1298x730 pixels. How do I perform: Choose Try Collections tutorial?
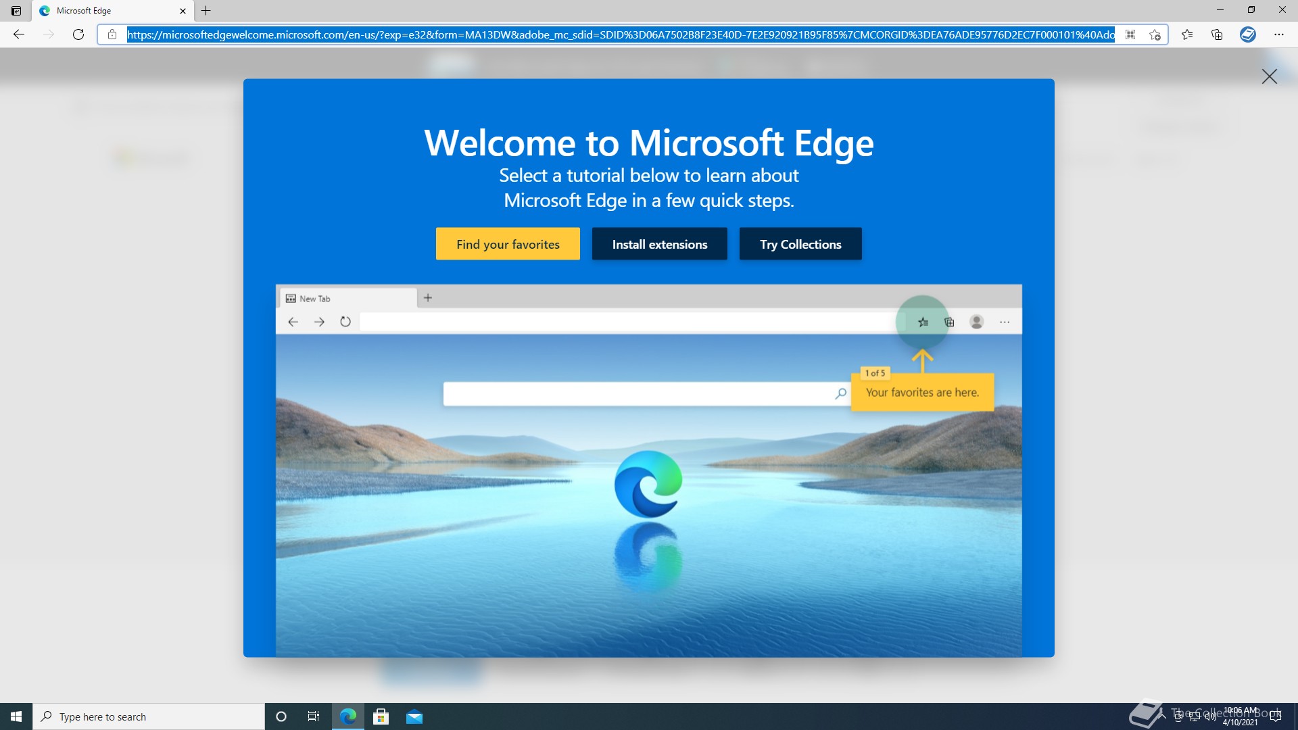[800, 244]
